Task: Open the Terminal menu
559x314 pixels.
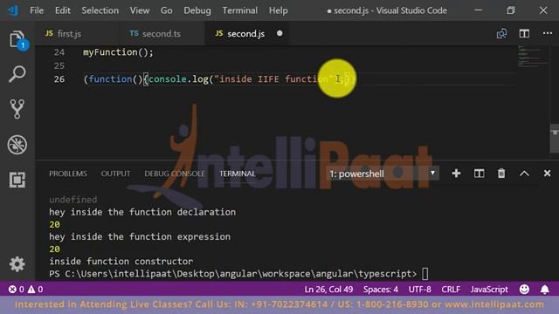Action: click(x=239, y=10)
